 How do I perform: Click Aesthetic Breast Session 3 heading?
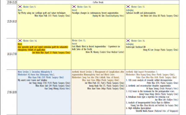(x=98, y=73)
